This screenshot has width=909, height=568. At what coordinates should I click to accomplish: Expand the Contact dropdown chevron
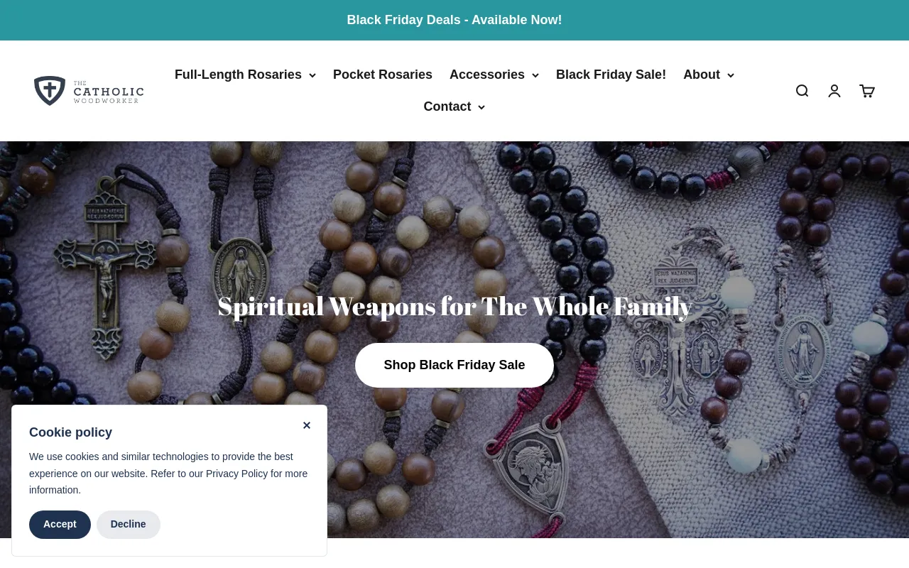point(481,107)
